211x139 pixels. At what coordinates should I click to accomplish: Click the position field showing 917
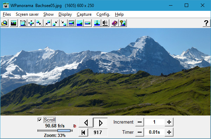98,132
